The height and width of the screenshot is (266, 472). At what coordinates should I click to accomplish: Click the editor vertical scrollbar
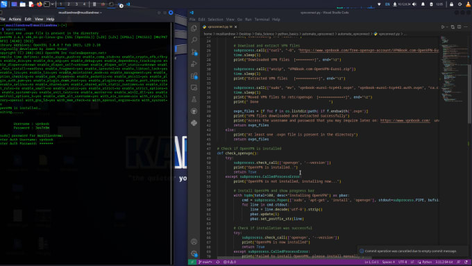pyautogui.click(x=470, y=93)
